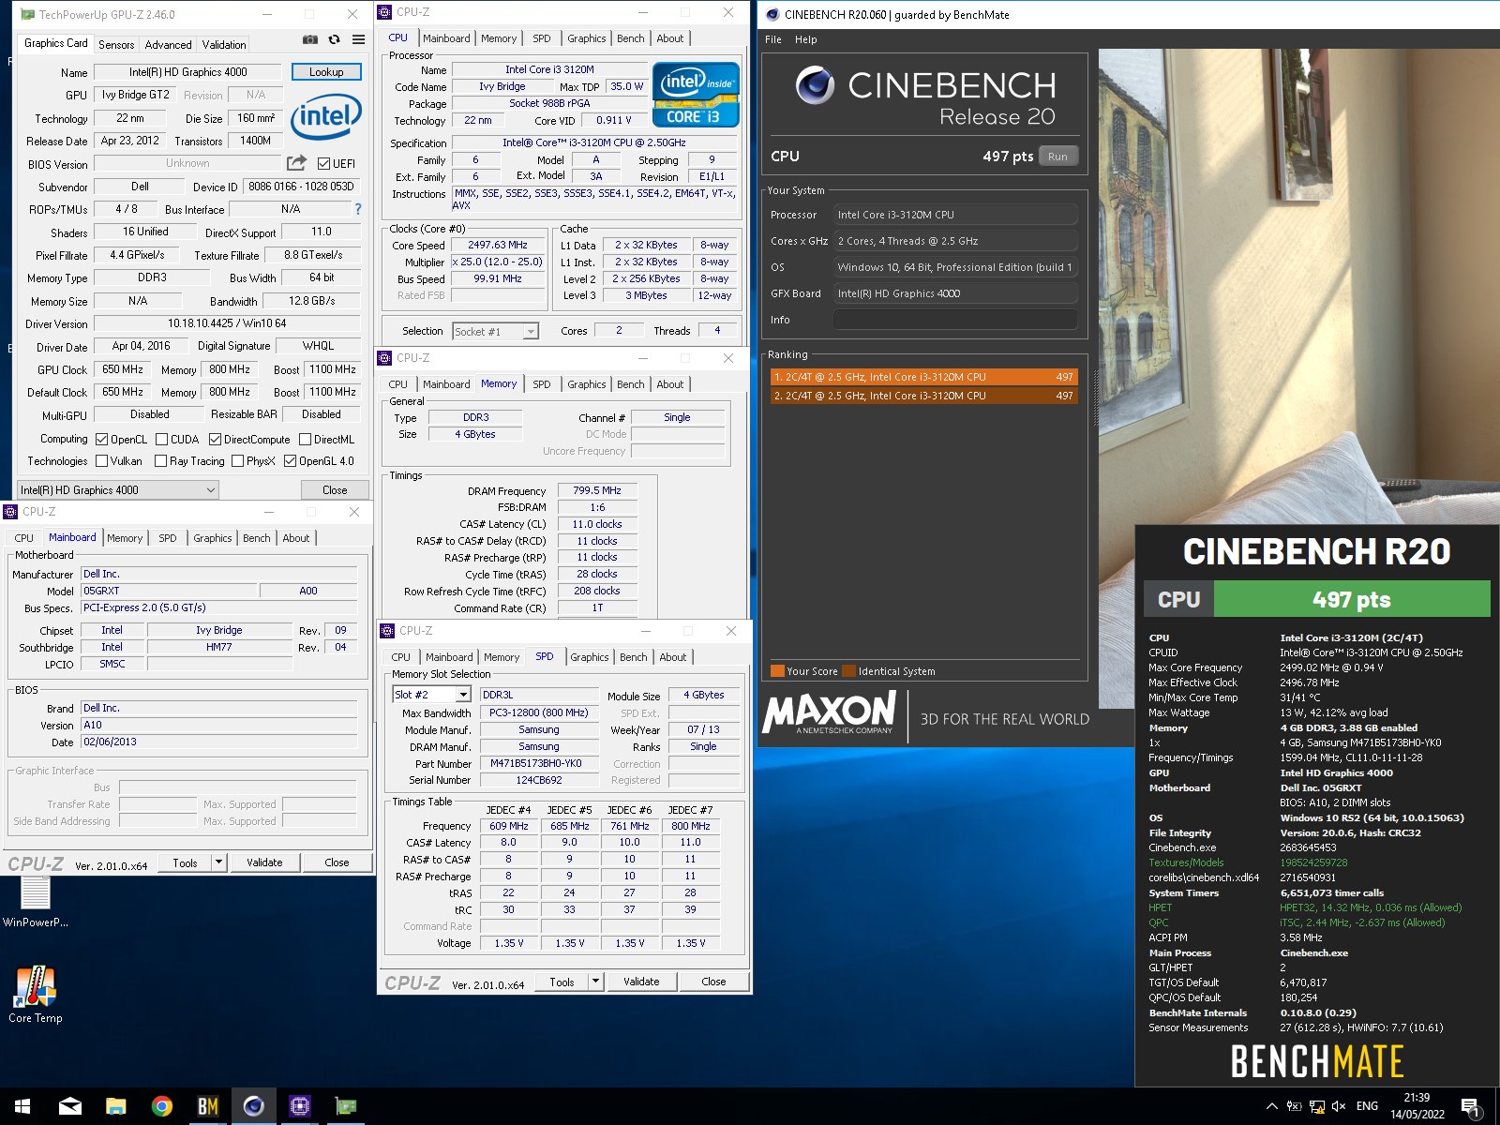This screenshot has width=1500, height=1125.
Task: Switch to BenchMate in the taskbar
Action: click(208, 1106)
